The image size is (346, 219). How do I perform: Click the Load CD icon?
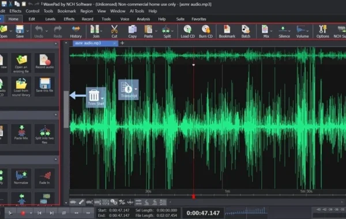[187, 31]
